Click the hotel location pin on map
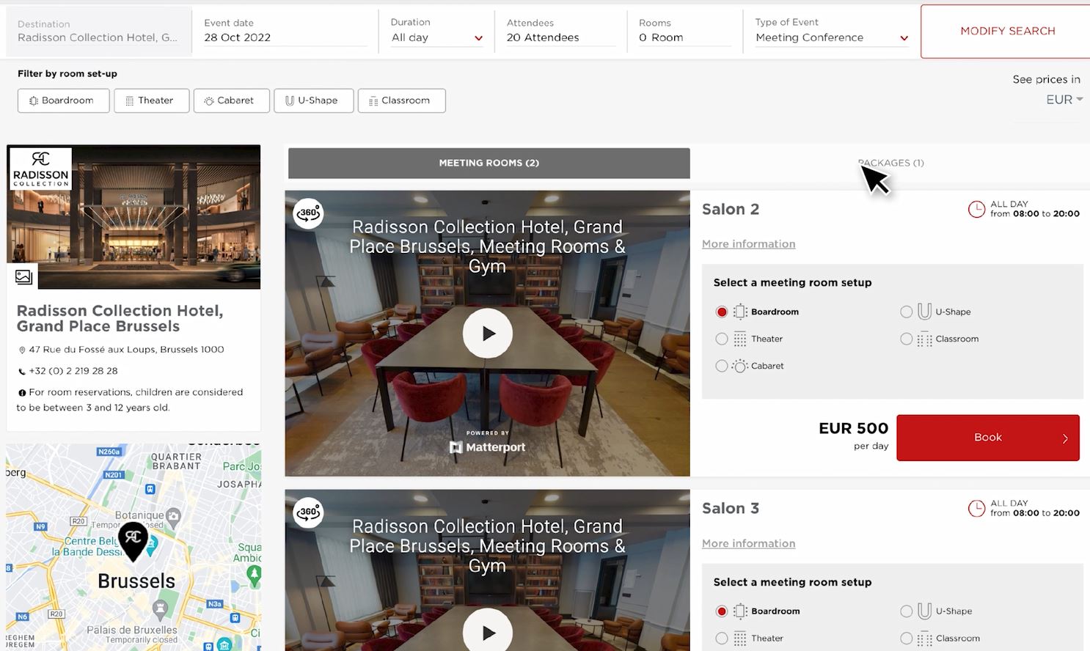1090x651 pixels. [133, 540]
